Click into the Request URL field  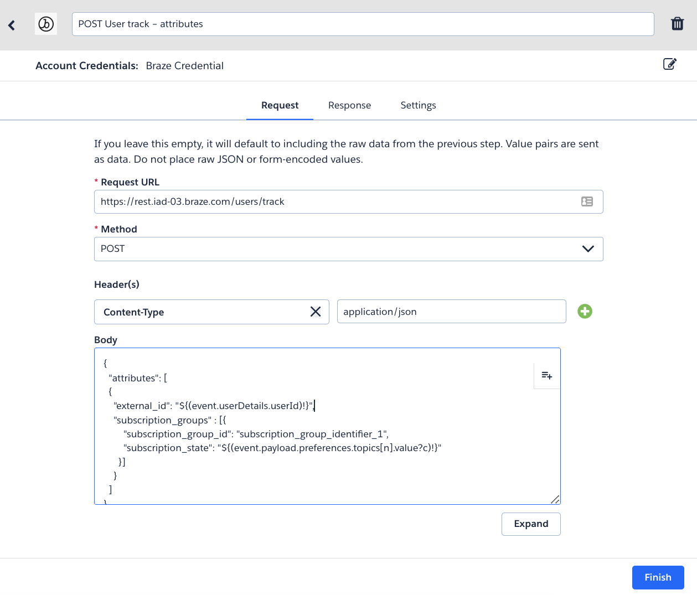pos(348,201)
